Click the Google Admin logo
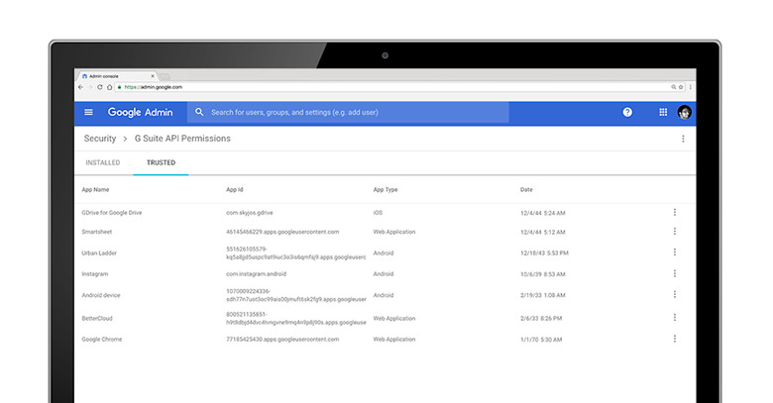773x403 pixels. point(140,113)
